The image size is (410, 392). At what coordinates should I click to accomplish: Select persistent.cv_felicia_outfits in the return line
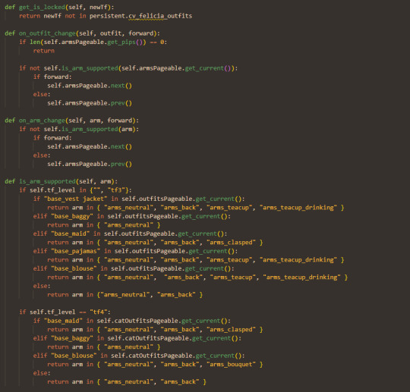point(140,16)
